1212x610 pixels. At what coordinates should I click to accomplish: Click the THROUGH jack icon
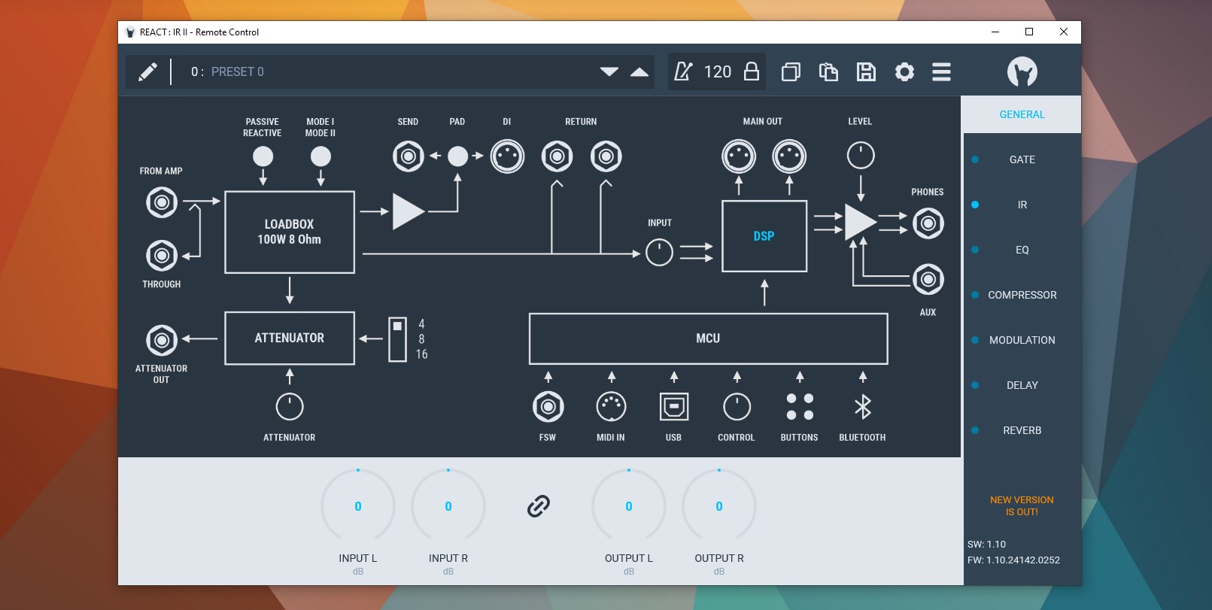[162, 256]
